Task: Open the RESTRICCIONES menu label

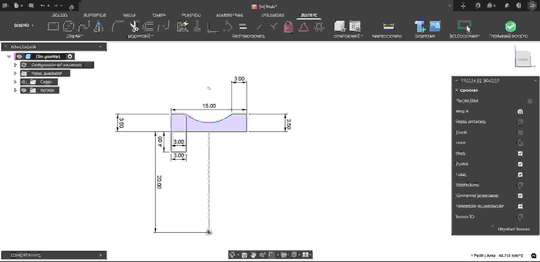Action: pyautogui.click(x=248, y=36)
